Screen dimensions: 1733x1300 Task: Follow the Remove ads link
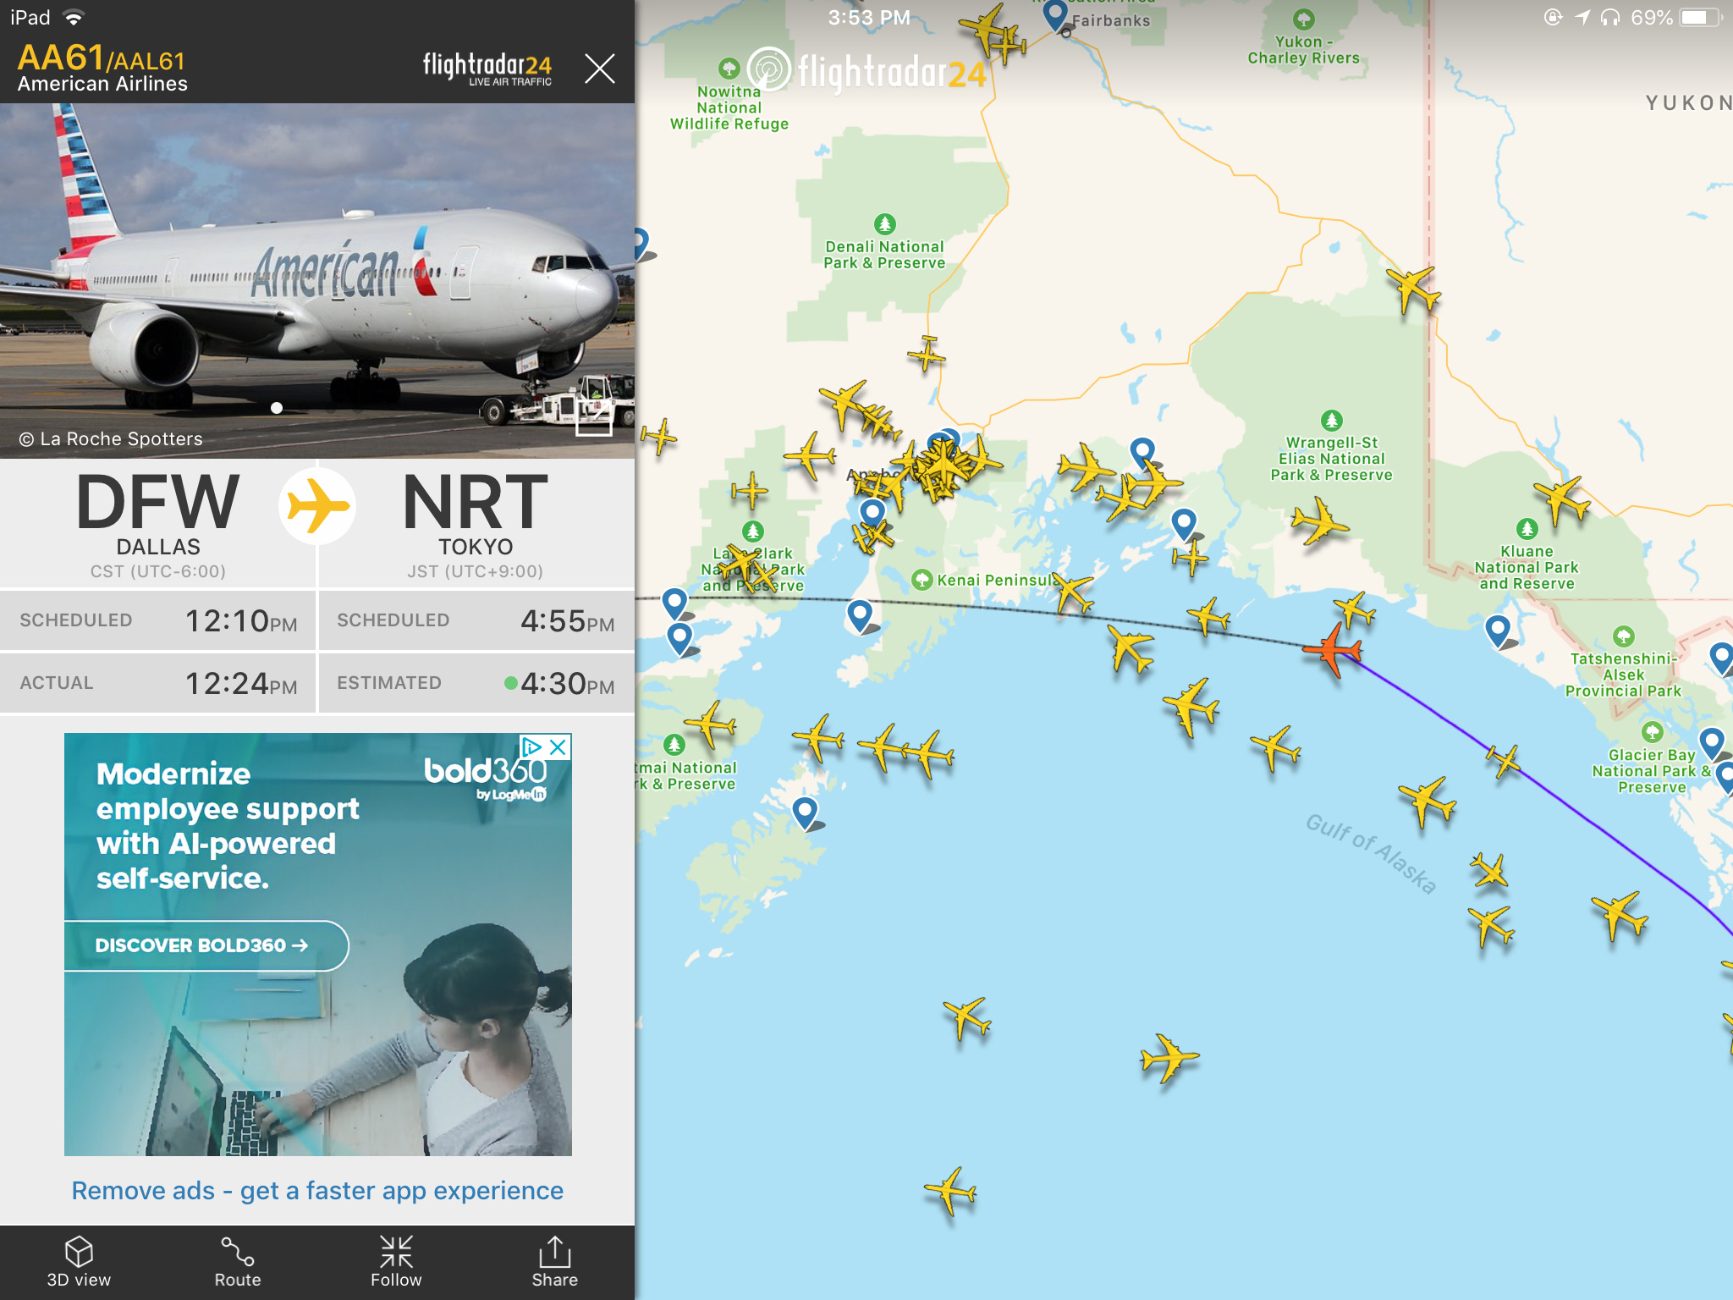[x=317, y=1190]
